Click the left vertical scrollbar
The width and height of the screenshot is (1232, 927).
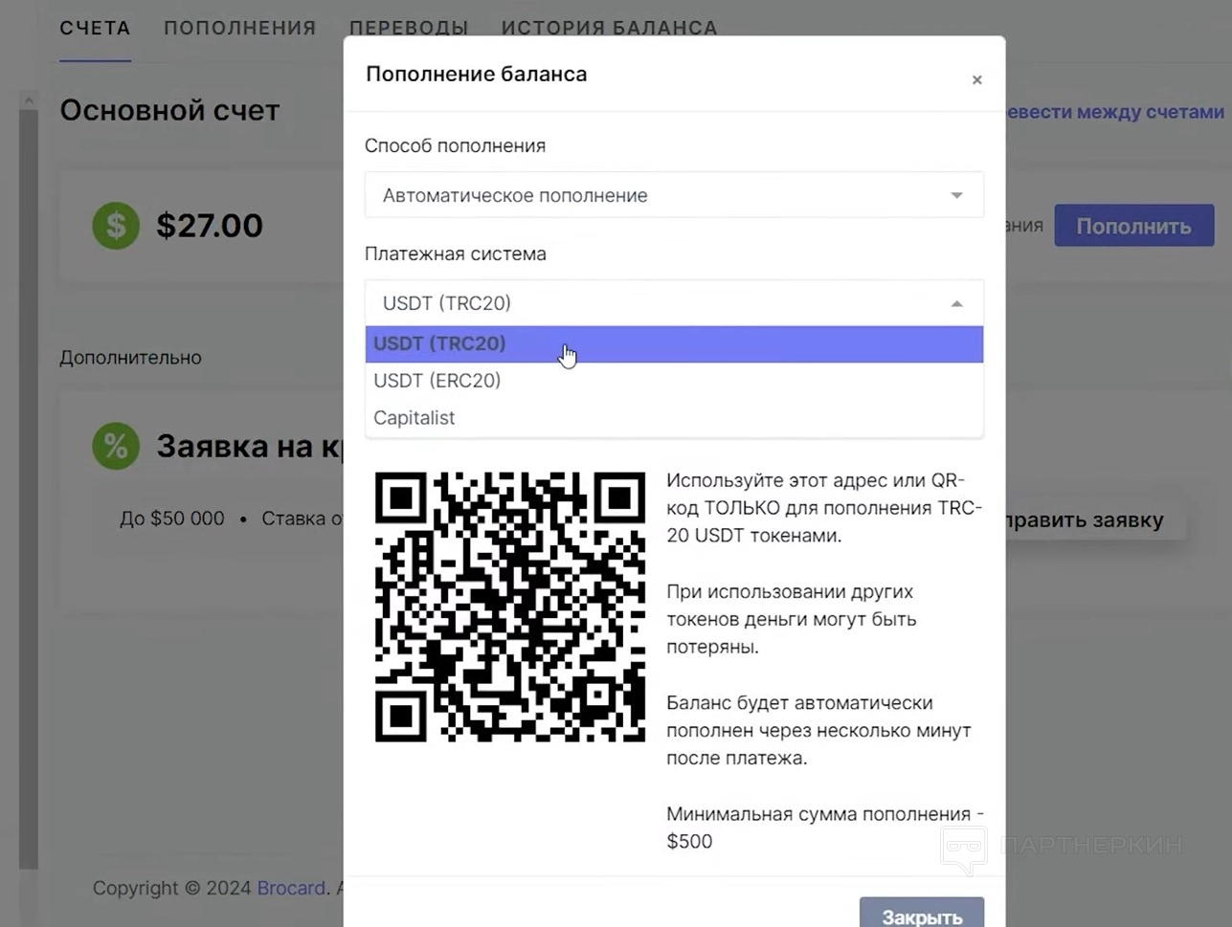(x=29, y=478)
